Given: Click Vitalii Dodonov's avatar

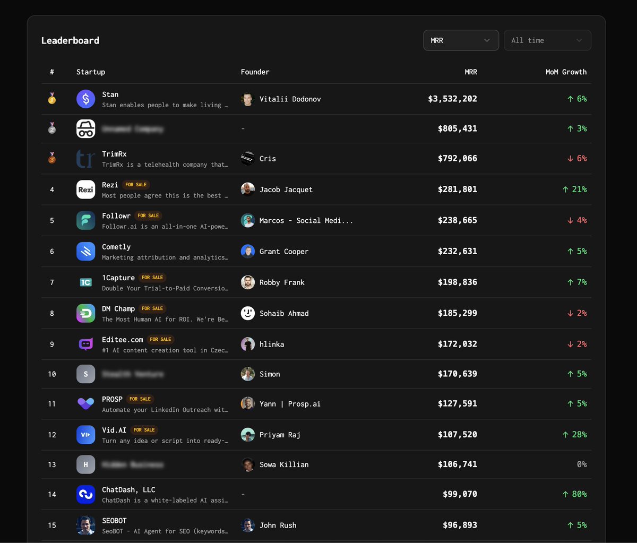Looking at the screenshot, I should coord(248,99).
